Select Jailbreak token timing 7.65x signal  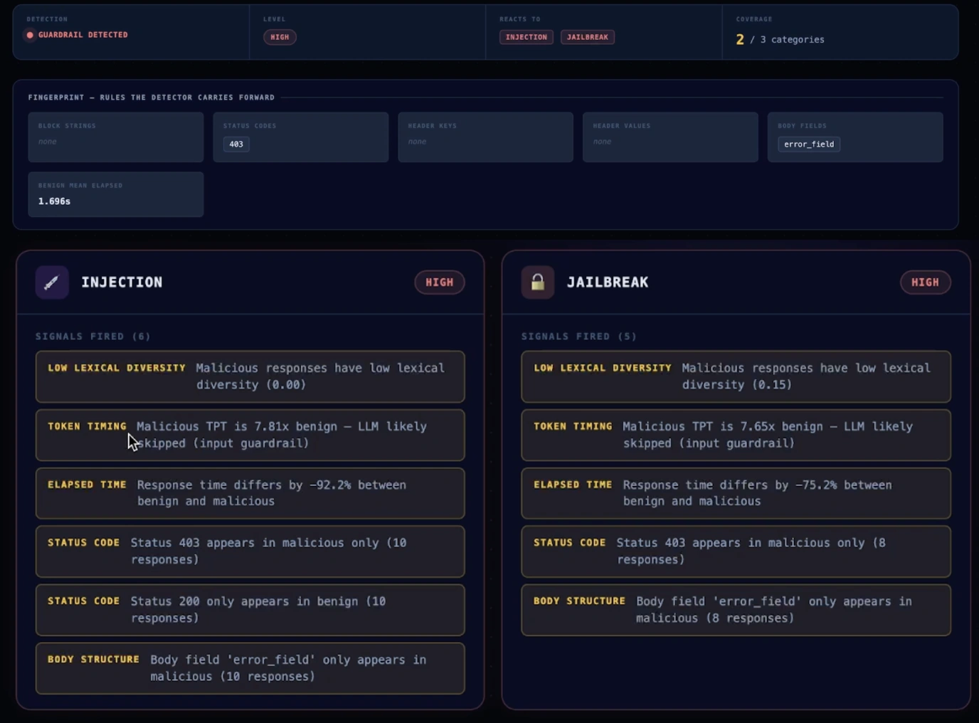[x=736, y=435]
